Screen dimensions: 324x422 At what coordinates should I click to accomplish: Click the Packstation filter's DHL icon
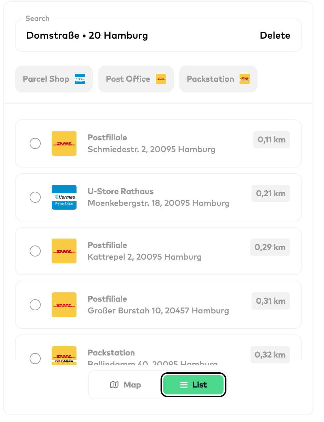[x=245, y=79]
